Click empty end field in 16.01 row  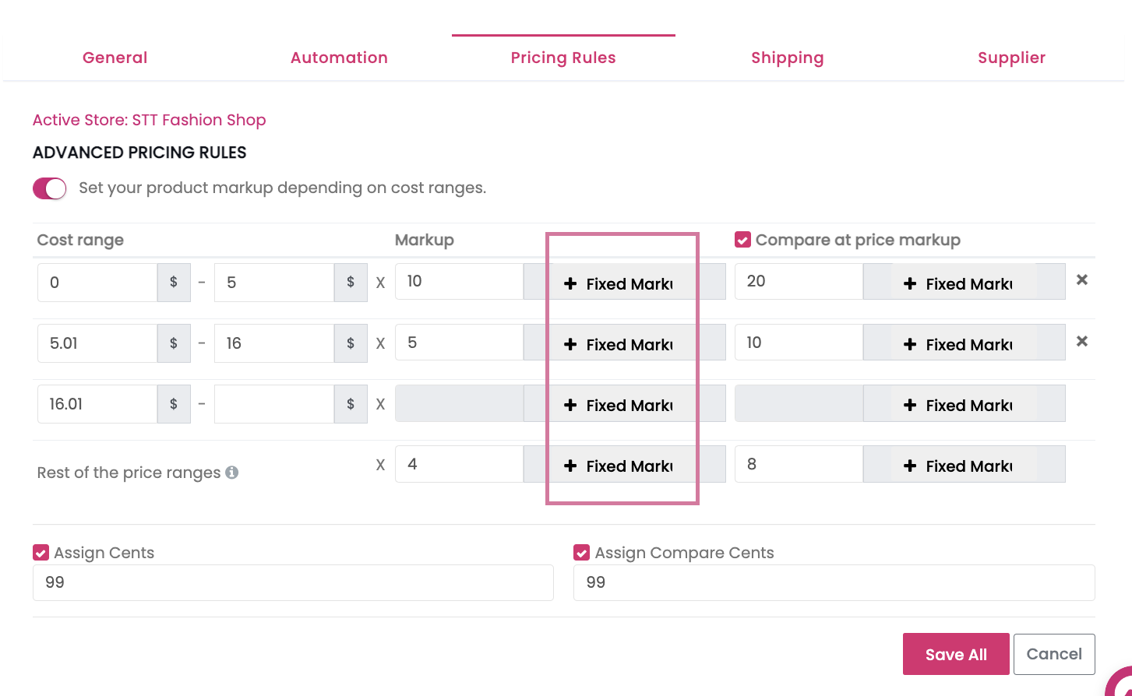(274, 403)
